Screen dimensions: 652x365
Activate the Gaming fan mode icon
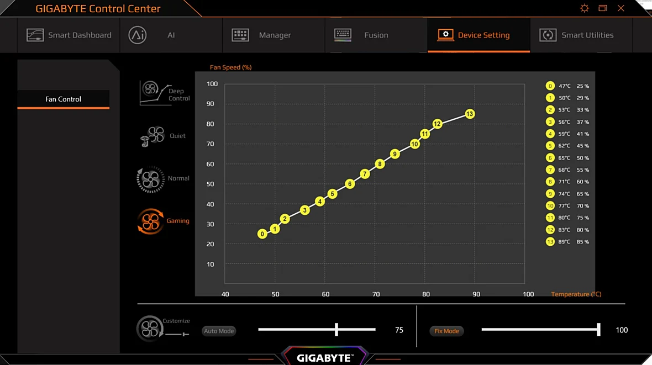coord(150,221)
